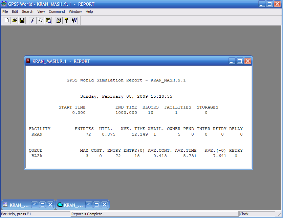Click the AVE. TIME value 12.149
The height and width of the screenshot is (218, 283).
pos(140,134)
